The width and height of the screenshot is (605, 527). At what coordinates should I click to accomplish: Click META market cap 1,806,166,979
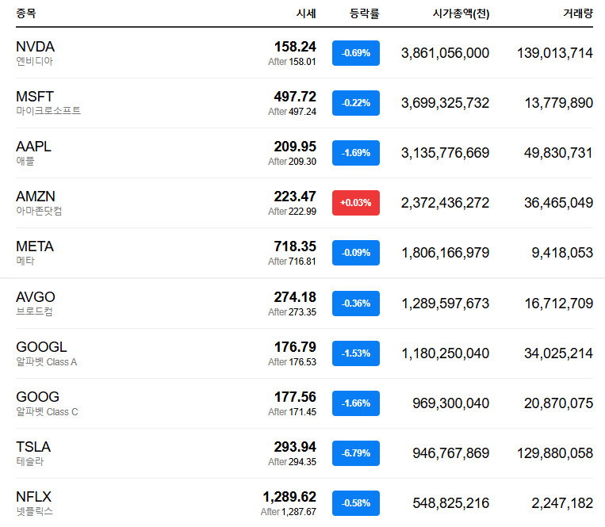point(446,253)
